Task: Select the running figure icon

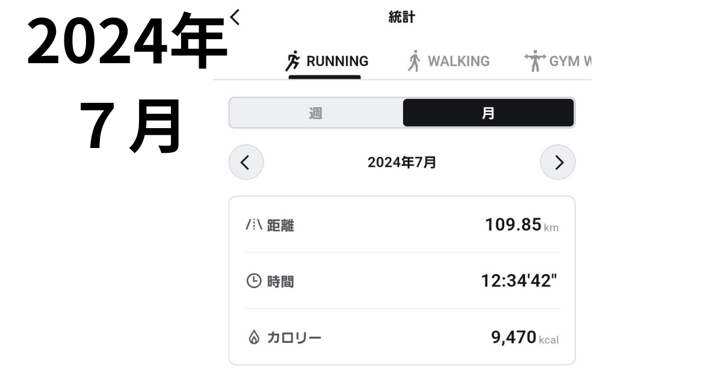Action: tap(293, 61)
